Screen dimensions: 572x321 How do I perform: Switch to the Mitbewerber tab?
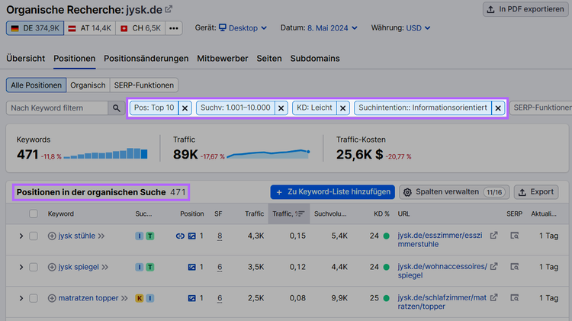[x=223, y=59]
